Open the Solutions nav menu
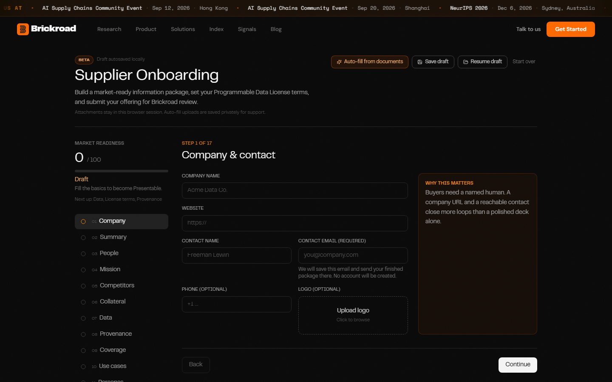 tap(183, 29)
